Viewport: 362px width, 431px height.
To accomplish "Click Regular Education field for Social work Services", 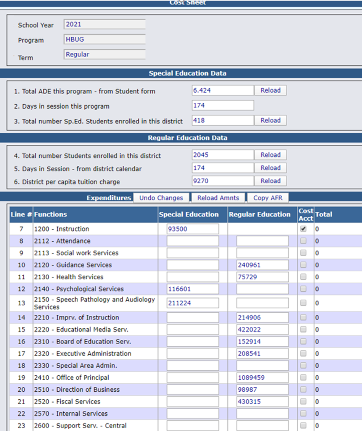I will [x=262, y=253].
